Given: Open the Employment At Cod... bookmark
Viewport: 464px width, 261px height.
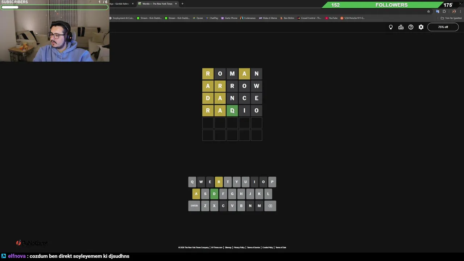Looking at the screenshot, I should pyautogui.click(x=121, y=18).
